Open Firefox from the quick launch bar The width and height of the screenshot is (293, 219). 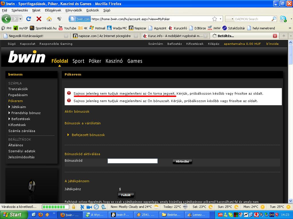(40, 215)
